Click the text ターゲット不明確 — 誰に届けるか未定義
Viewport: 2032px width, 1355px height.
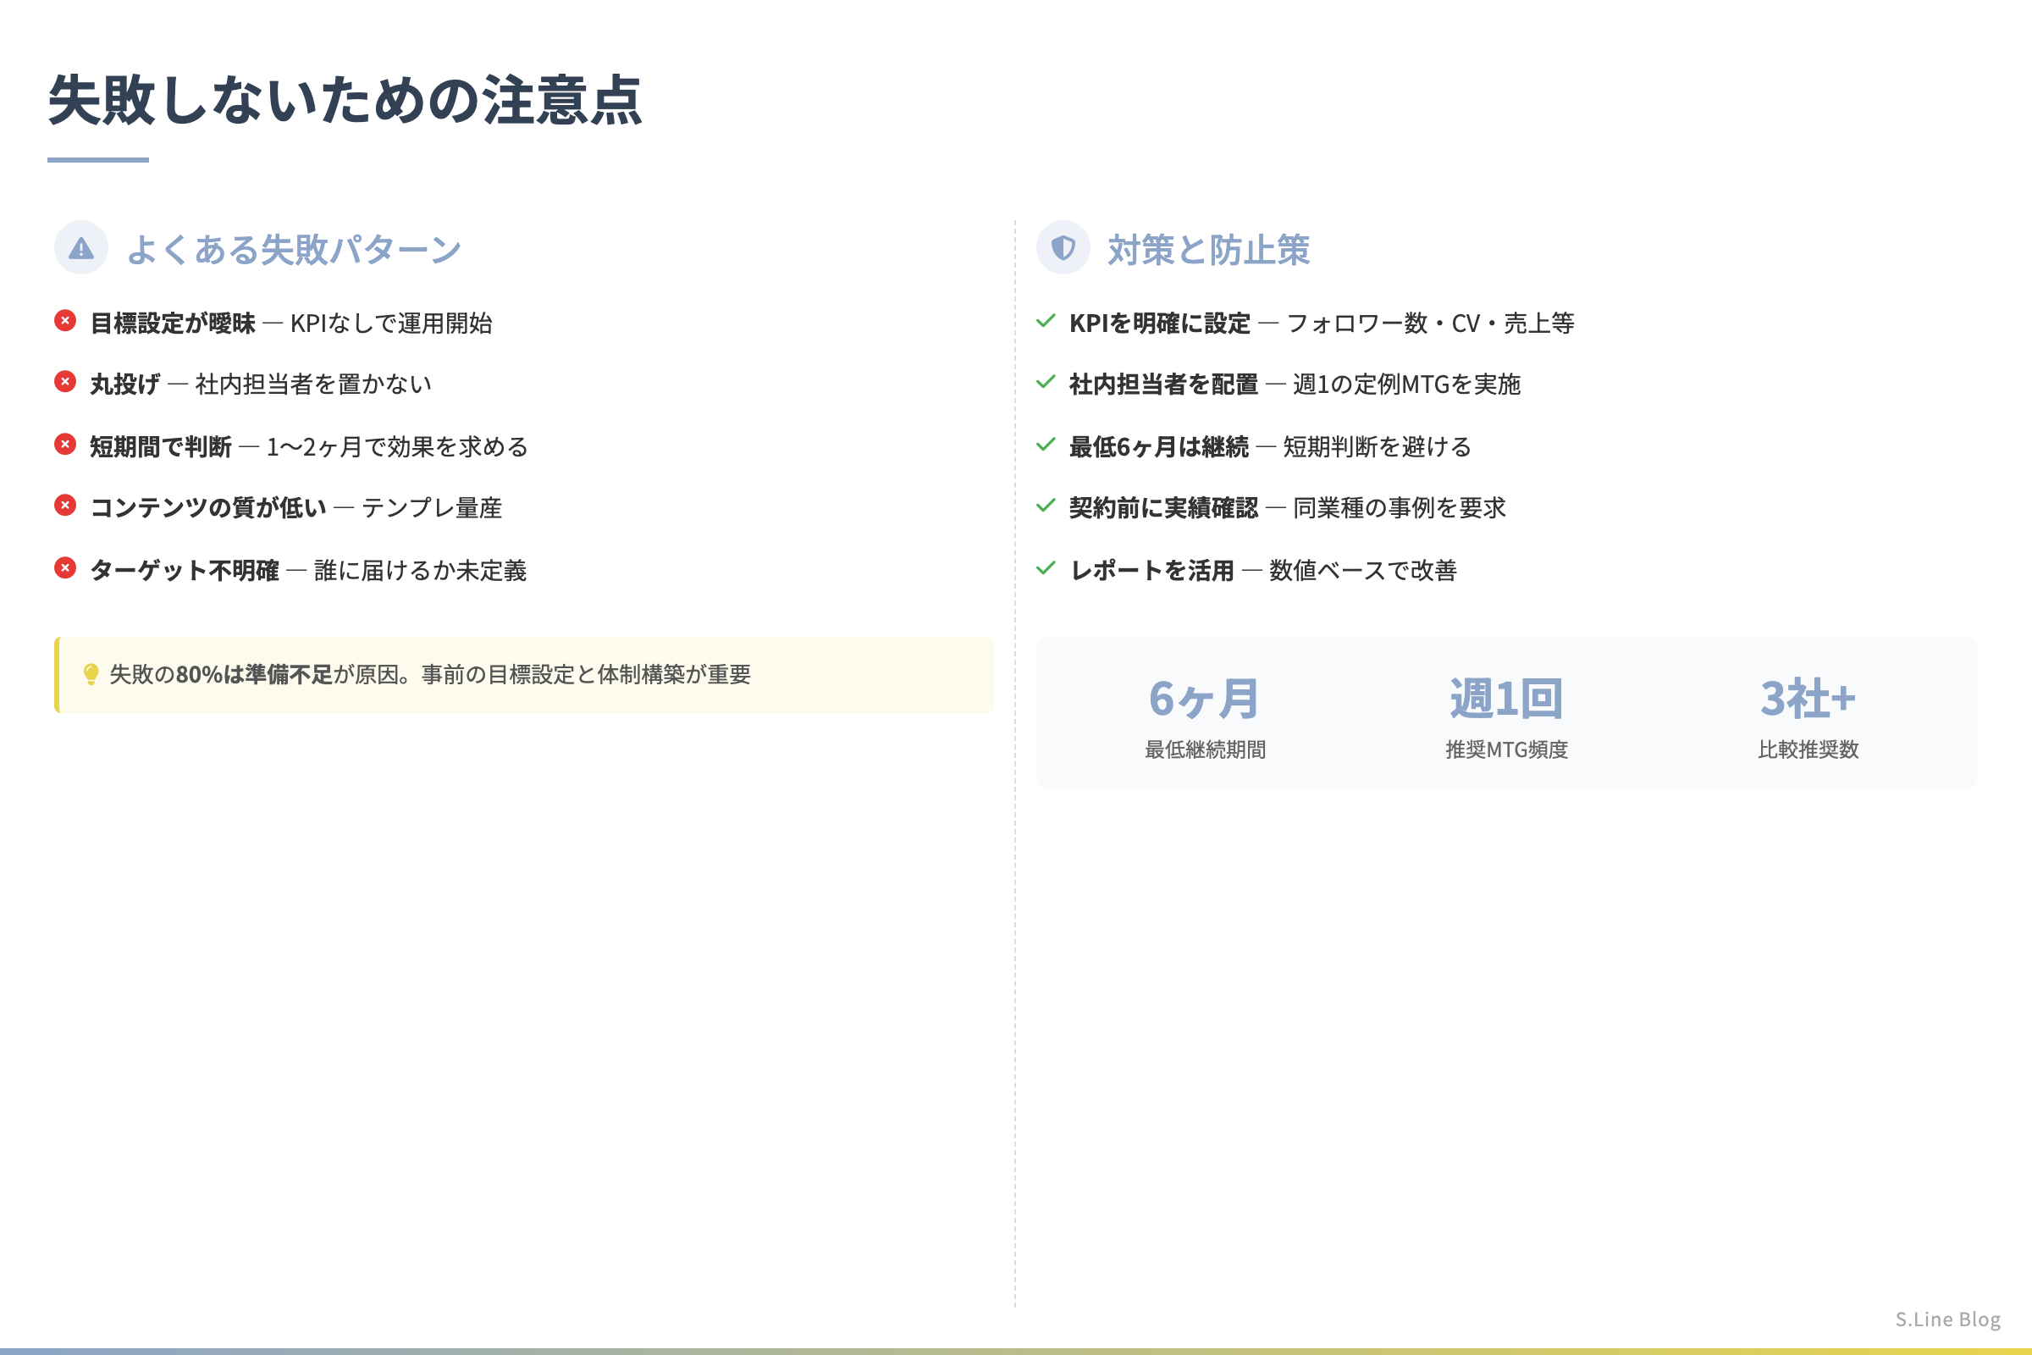tap(308, 570)
